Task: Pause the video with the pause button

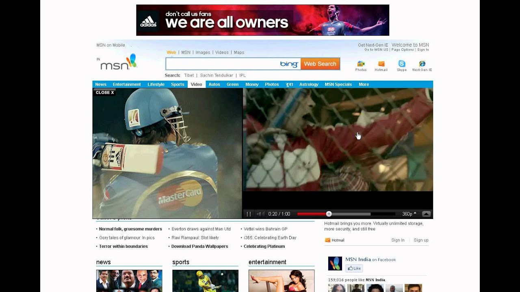Action: (249, 214)
